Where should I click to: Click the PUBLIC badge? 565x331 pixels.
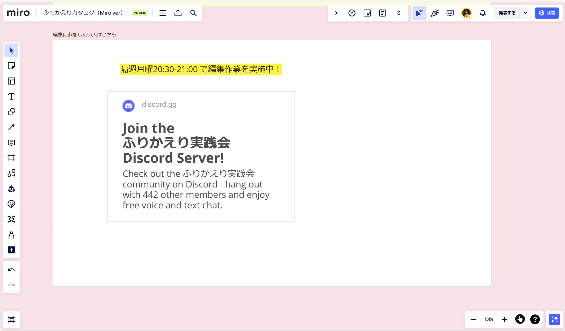pos(140,13)
